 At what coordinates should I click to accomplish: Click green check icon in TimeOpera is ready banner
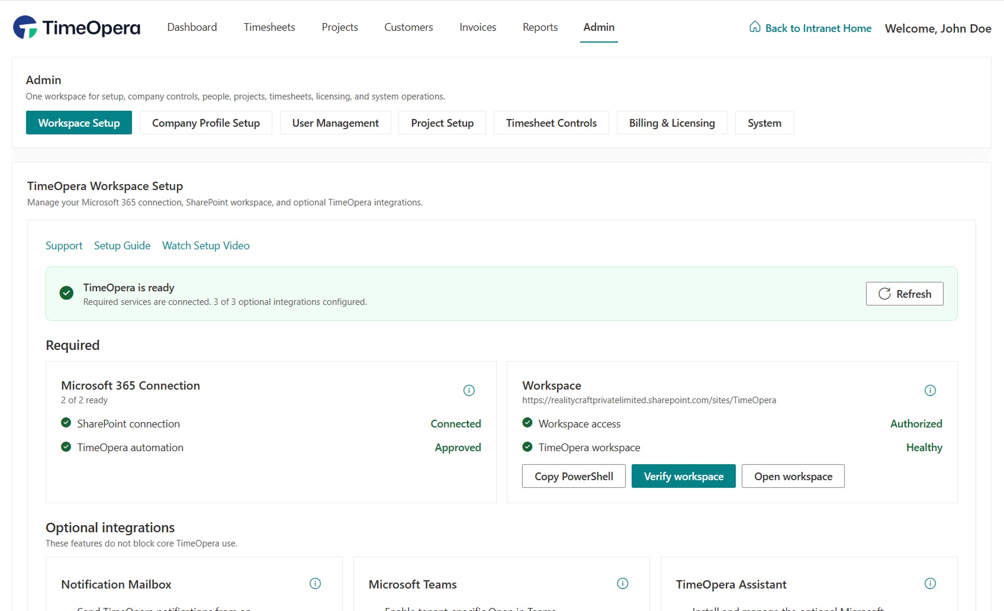pos(66,293)
